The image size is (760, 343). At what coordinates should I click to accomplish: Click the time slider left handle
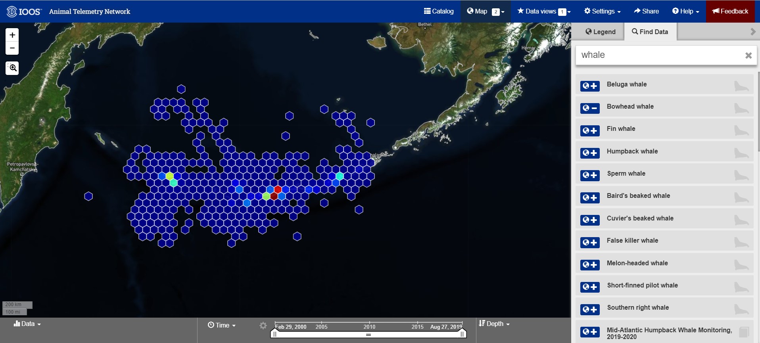(274, 334)
